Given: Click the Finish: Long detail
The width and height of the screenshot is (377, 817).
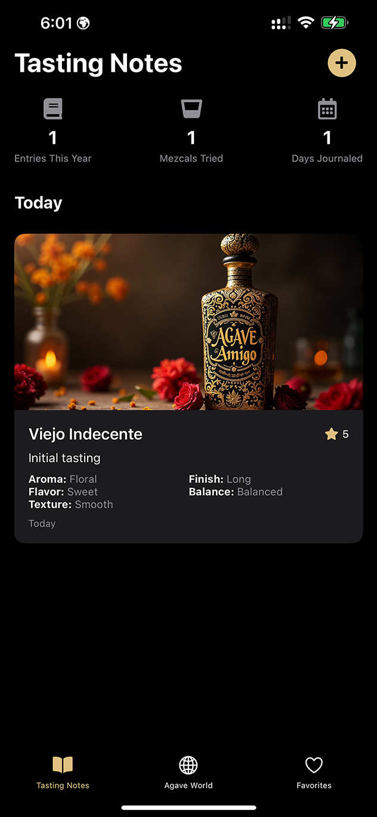Looking at the screenshot, I should click(220, 479).
